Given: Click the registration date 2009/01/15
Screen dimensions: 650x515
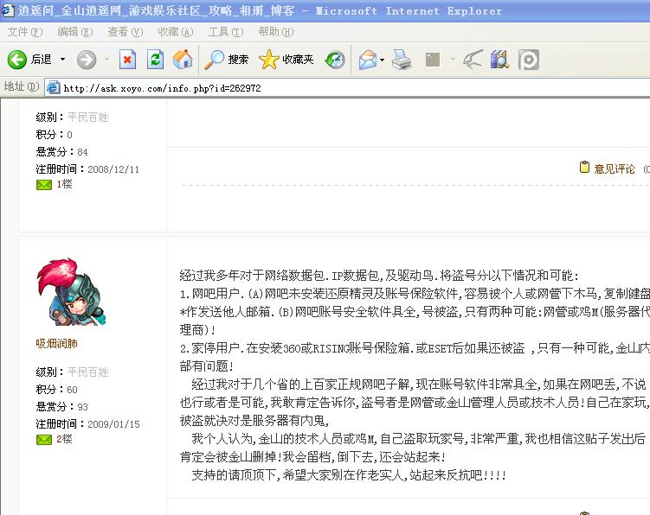Looking at the screenshot, I should click(x=113, y=424).
